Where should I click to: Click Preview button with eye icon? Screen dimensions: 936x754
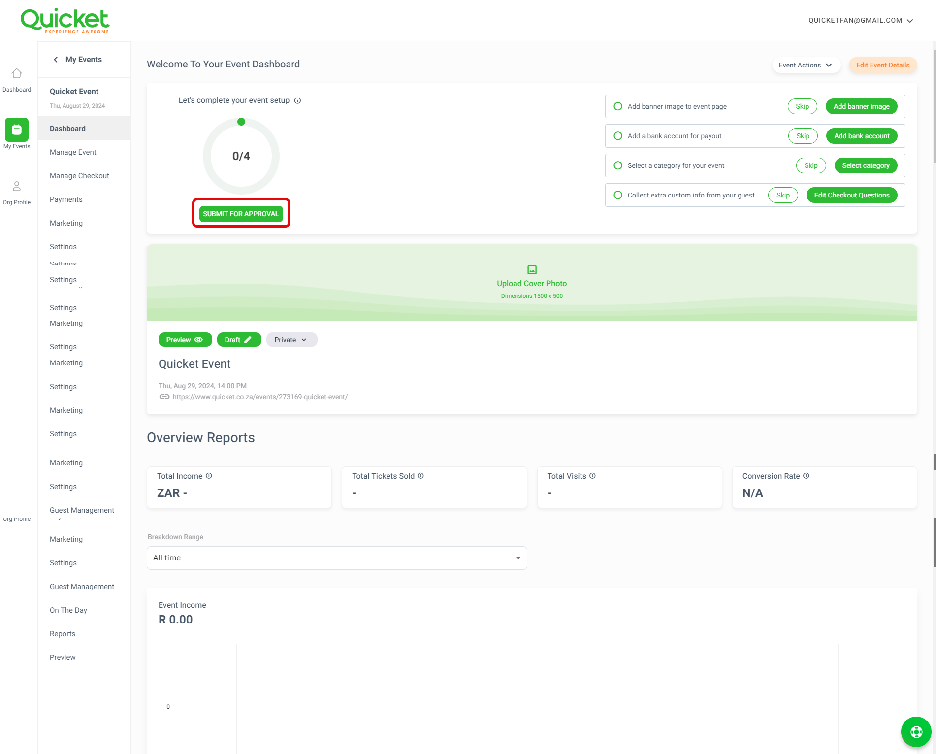(185, 340)
